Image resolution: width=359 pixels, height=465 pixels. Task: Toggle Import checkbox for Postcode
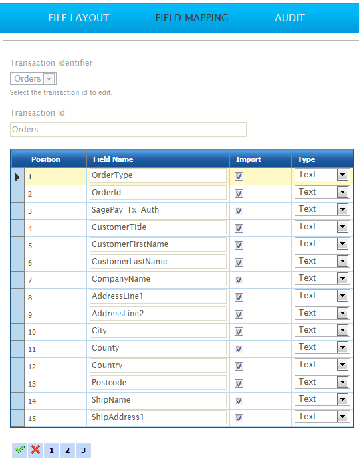click(239, 383)
